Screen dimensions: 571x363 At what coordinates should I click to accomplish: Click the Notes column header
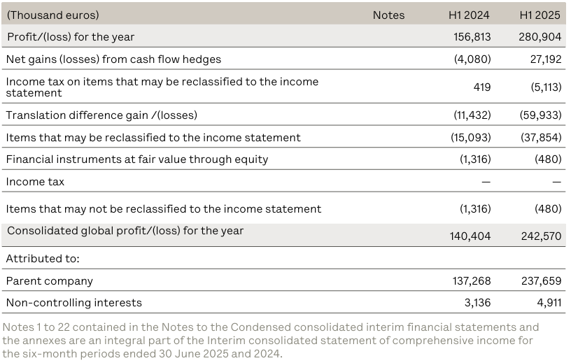(x=388, y=15)
